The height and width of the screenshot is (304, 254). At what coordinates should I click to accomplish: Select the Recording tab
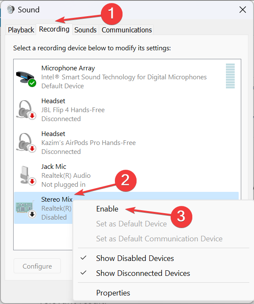pyautogui.click(x=54, y=29)
